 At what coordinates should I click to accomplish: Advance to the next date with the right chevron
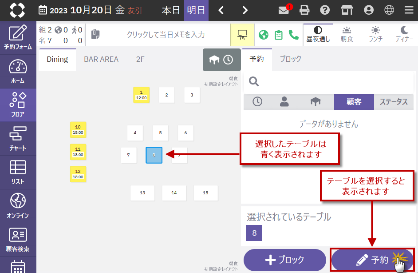tap(244, 10)
